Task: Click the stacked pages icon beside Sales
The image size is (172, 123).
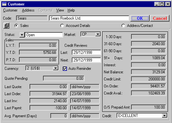Action: pos(6,26)
